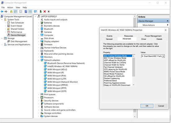The width and height of the screenshot is (171, 123).
Task: Select the Fat Channel Intolerant property
Action: (113, 67)
